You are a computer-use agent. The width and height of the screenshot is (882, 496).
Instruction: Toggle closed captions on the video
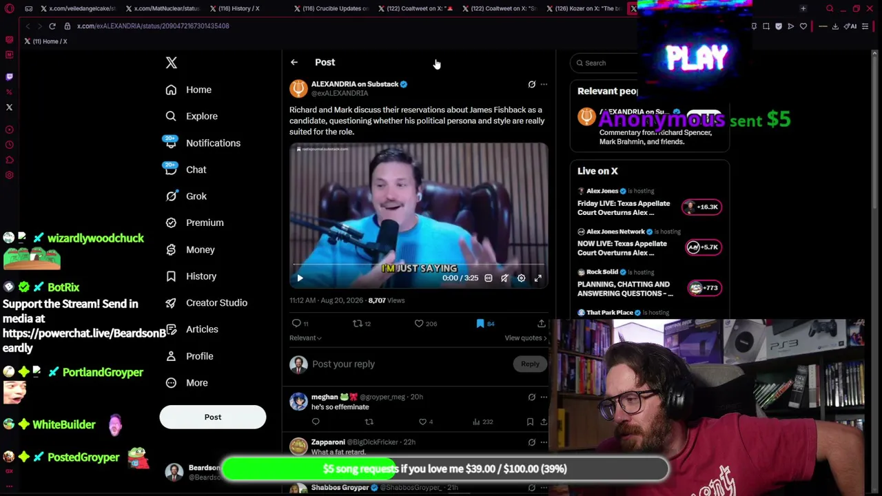click(488, 278)
